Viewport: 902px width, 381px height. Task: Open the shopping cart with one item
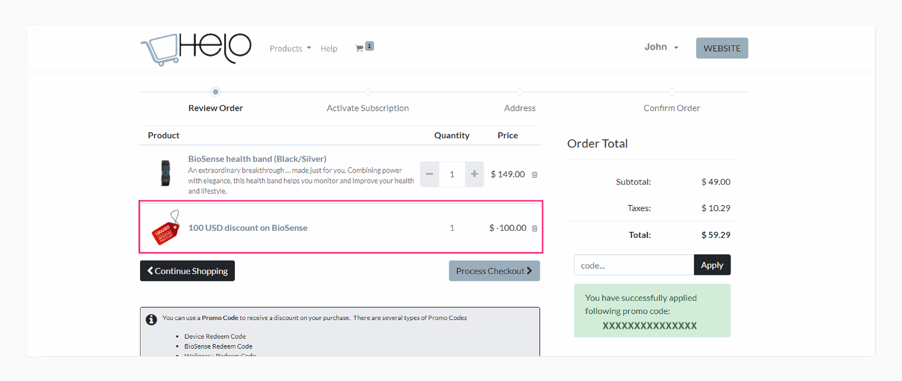point(360,47)
